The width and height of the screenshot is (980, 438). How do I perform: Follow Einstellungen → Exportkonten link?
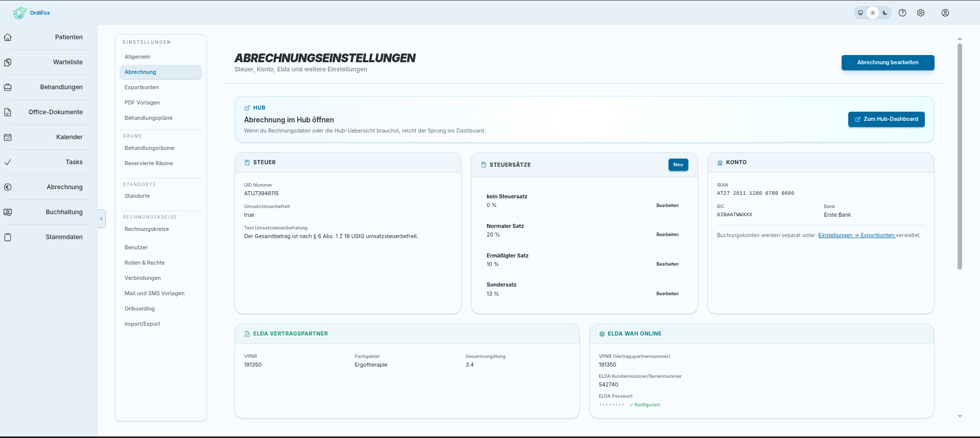(x=856, y=235)
